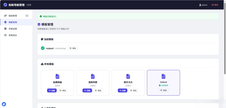Go to 系统设置 in the sidebar
This screenshot has width=226, height=108.
[x=16, y=28]
